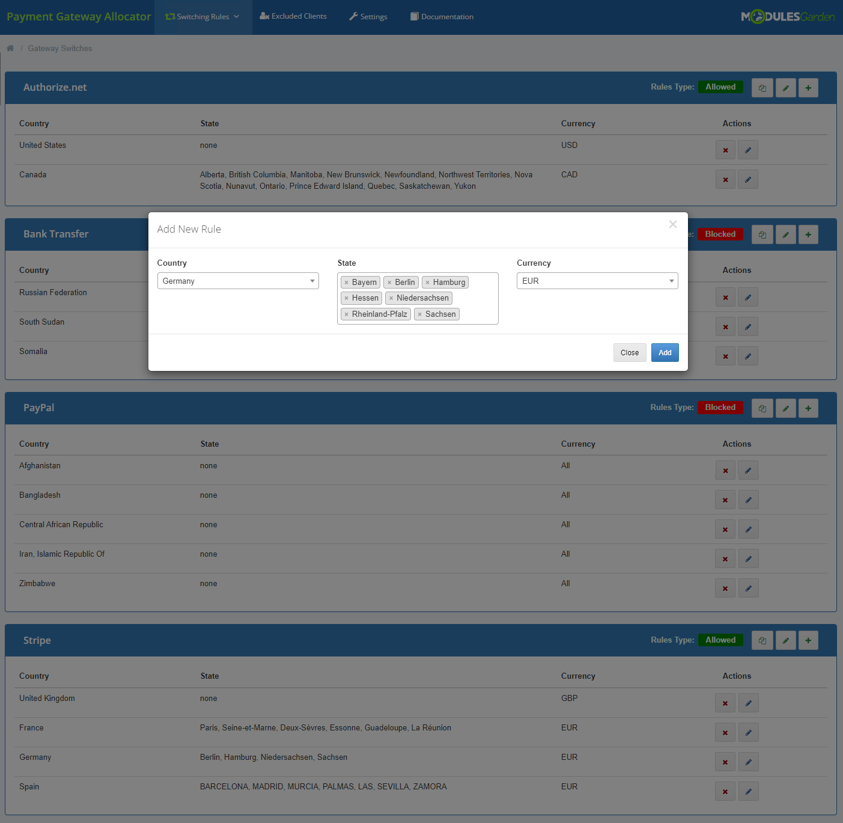Toggle Authorize.net rules type Allowed badge

pos(720,87)
